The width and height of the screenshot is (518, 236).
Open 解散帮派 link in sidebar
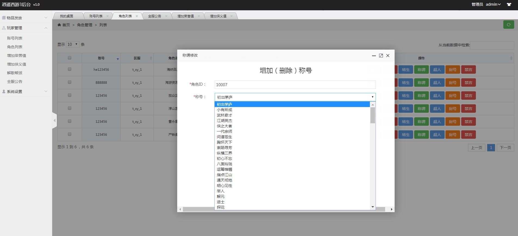[15, 73]
